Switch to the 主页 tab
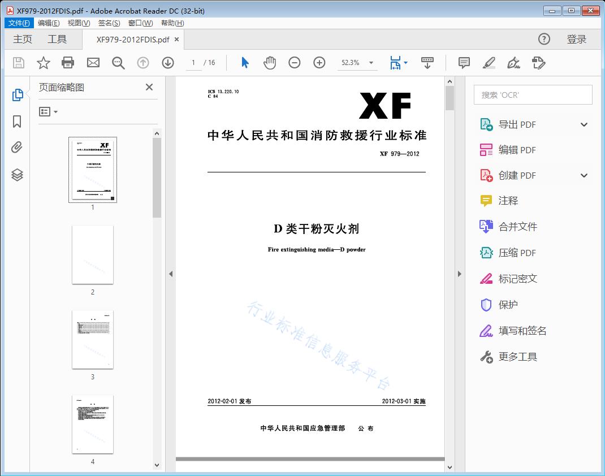This screenshot has height=476, width=605. (22, 39)
